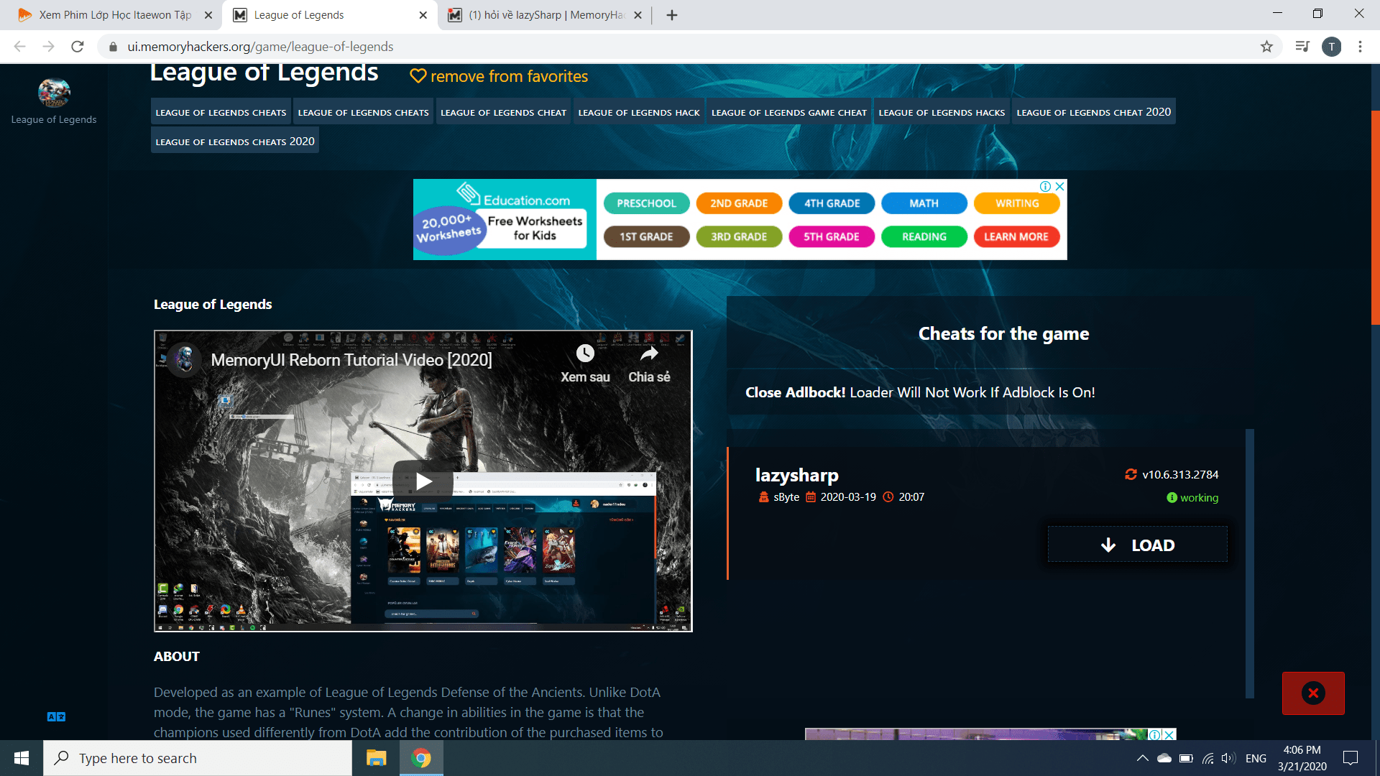Click the lazysharp cheat title
The width and height of the screenshot is (1380, 776).
pyautogui.click(x=796, y=476)
